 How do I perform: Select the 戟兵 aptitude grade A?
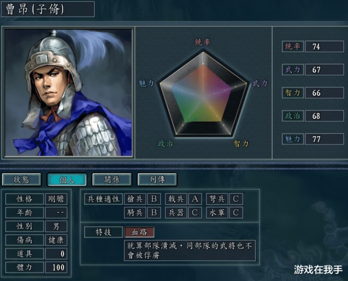195,199
